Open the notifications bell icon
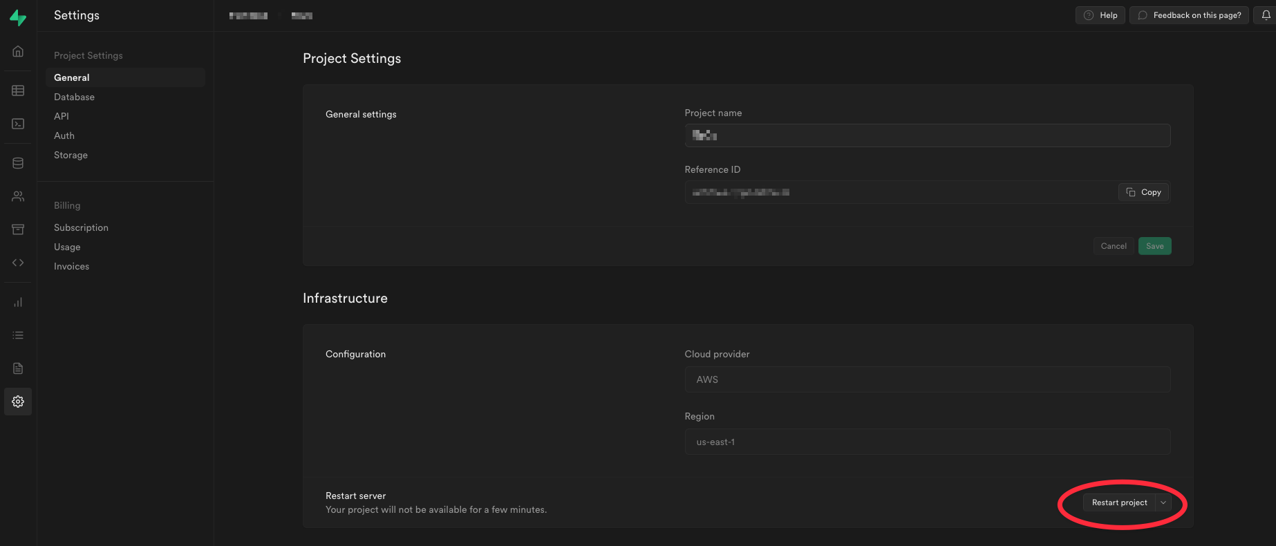The width and height of the screenshot is (1276, 546). point(1266,15)
